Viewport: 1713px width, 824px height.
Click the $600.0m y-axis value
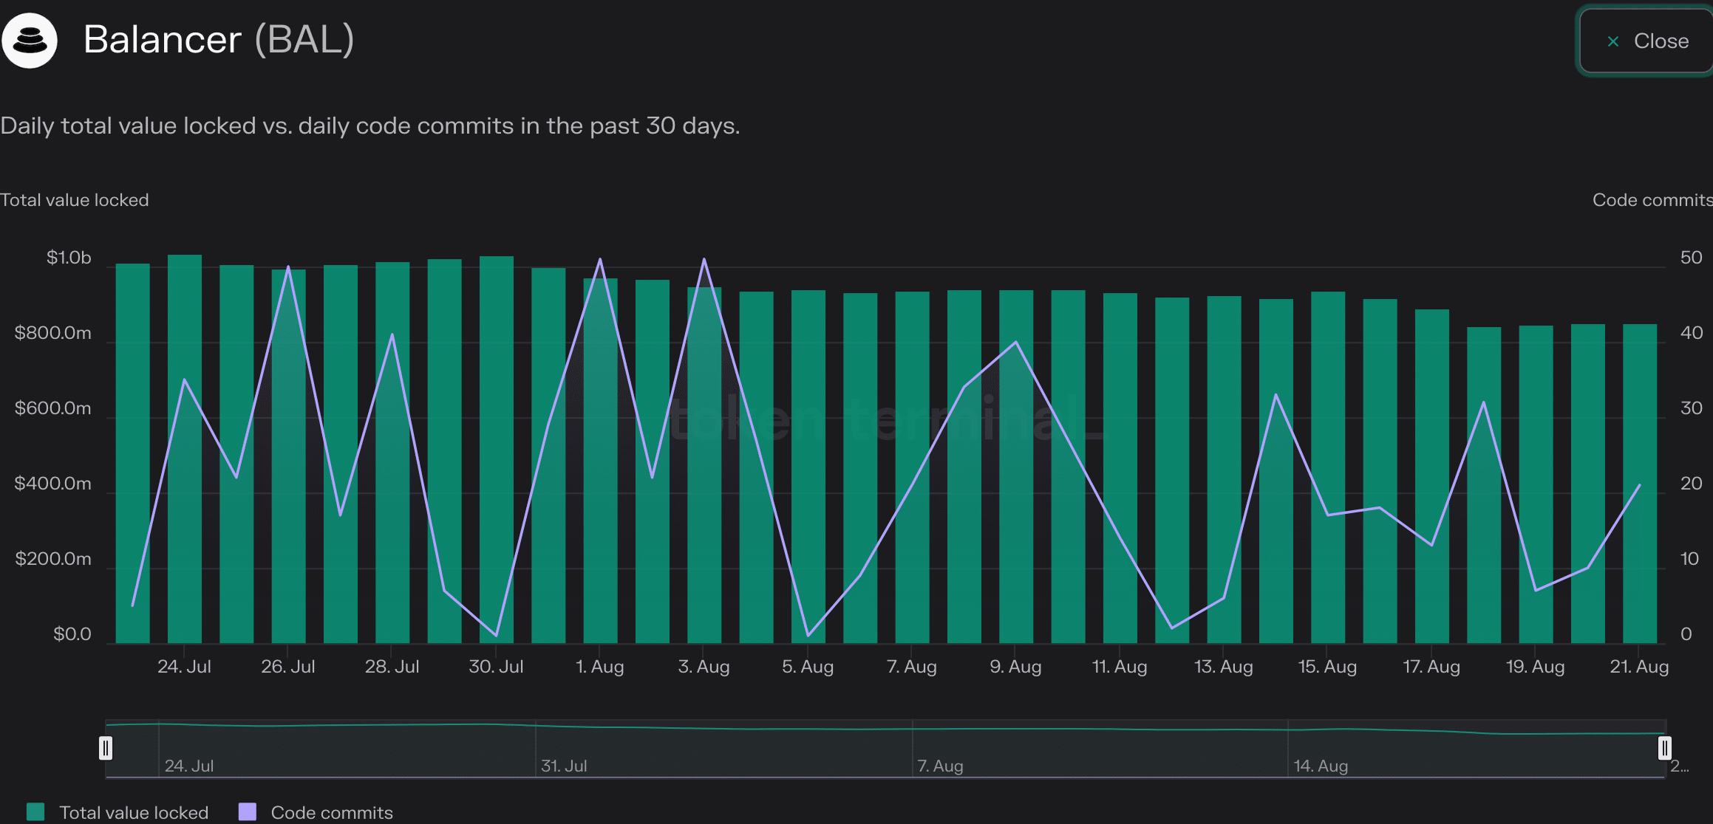tap(53, 408)
